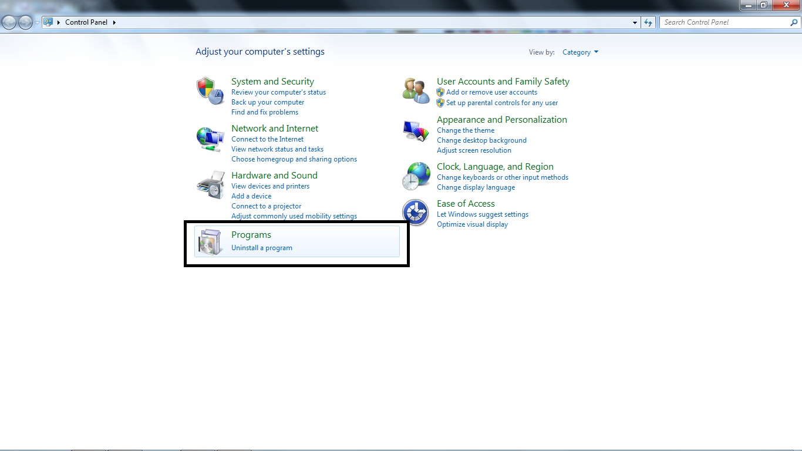Go back with the Back arrow button
The image size is (802, 451).
[9, 22]
